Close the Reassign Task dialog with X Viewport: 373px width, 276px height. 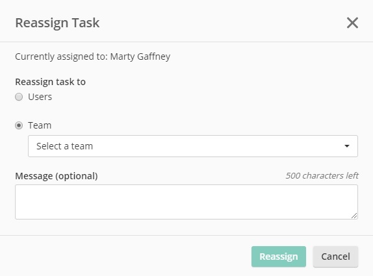(352, 23)
